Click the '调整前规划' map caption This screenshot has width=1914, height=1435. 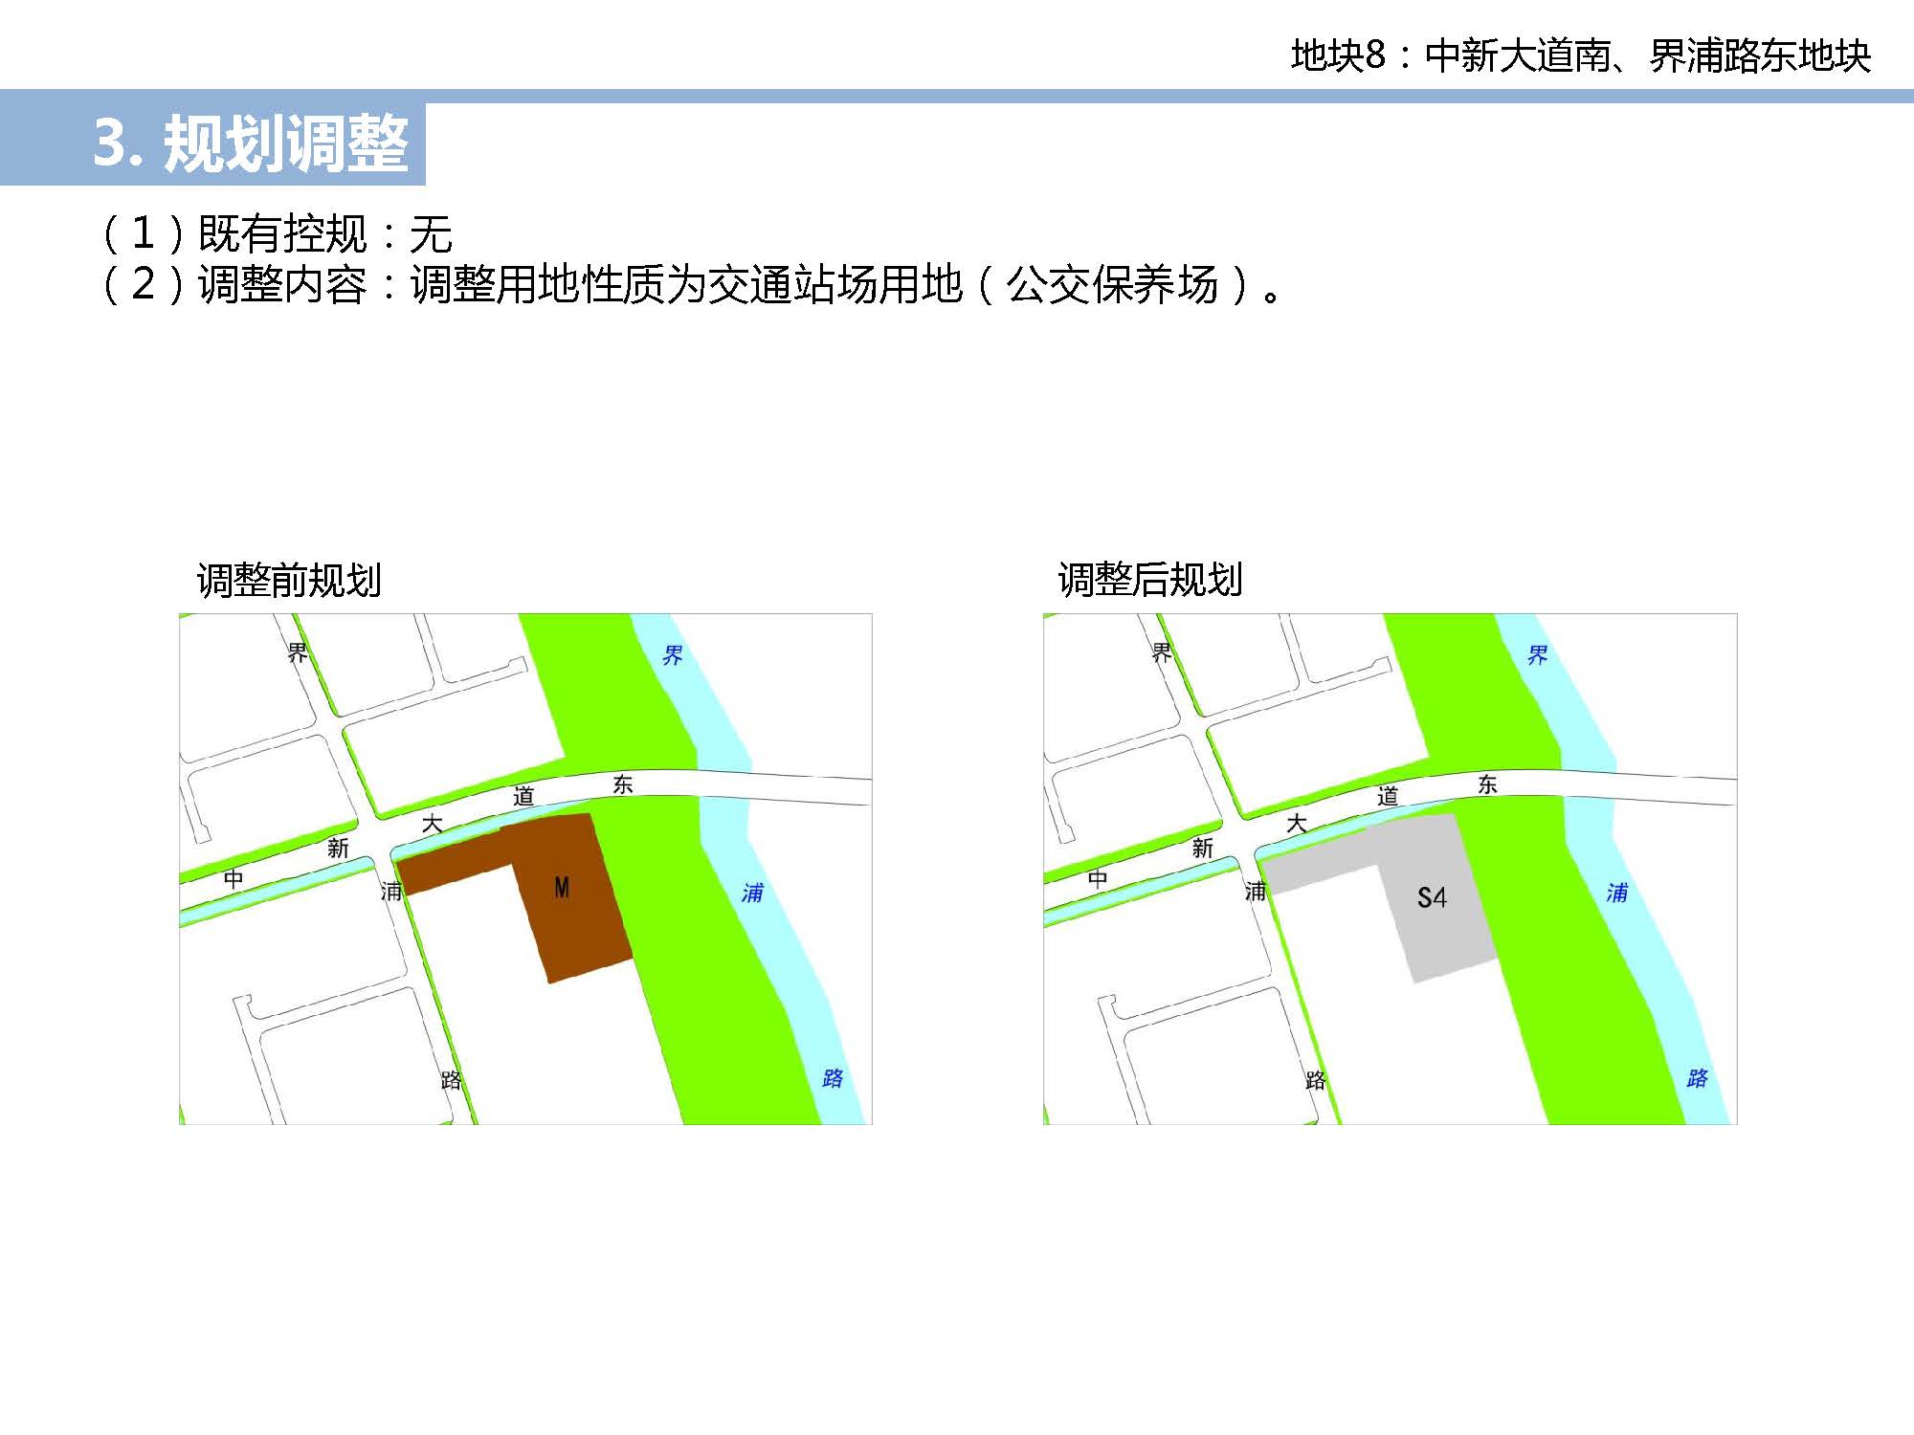coord(289,581)
